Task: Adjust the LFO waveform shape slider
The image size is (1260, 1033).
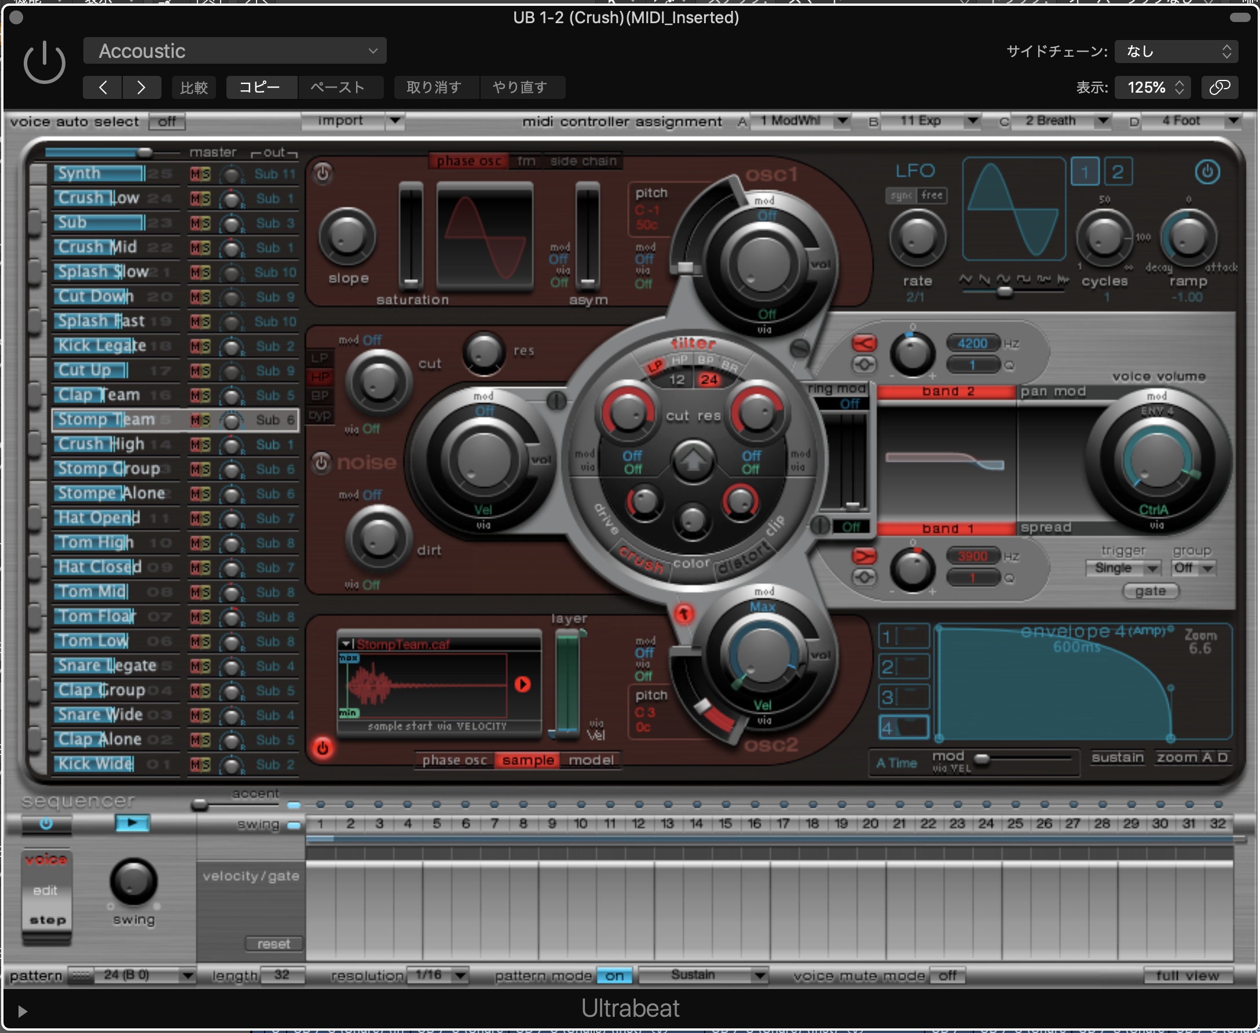Action: pos(1004,291)
